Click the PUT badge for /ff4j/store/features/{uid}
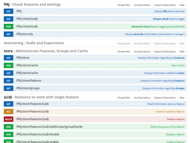This screenshot has height=143, width=190. tap(8, 111)
